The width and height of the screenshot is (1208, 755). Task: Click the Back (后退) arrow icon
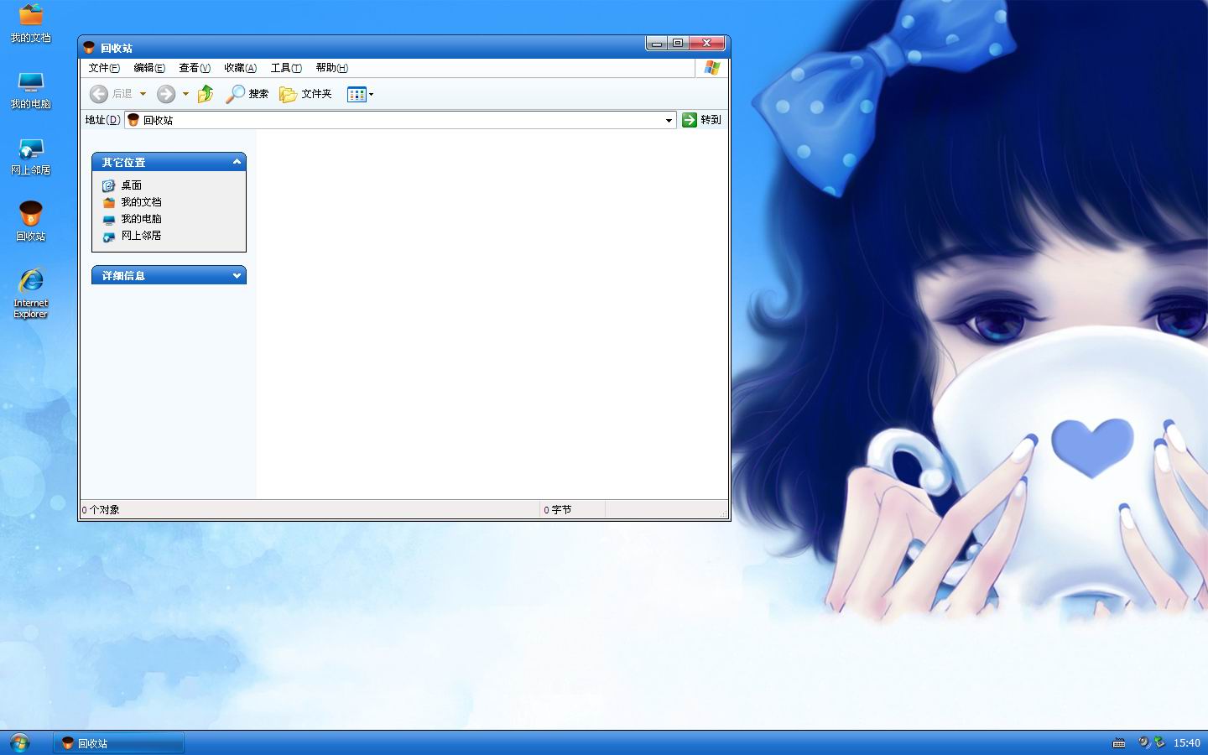click(x=99, y=94)
